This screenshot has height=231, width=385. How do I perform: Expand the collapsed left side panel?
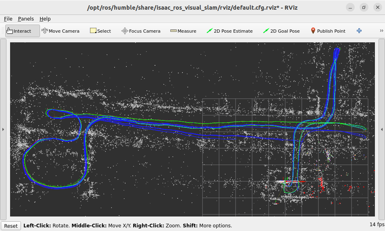3,129
